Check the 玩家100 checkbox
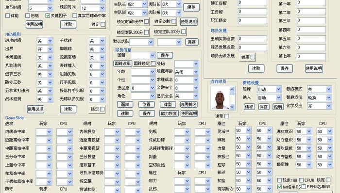 click(x=280, y=180)
